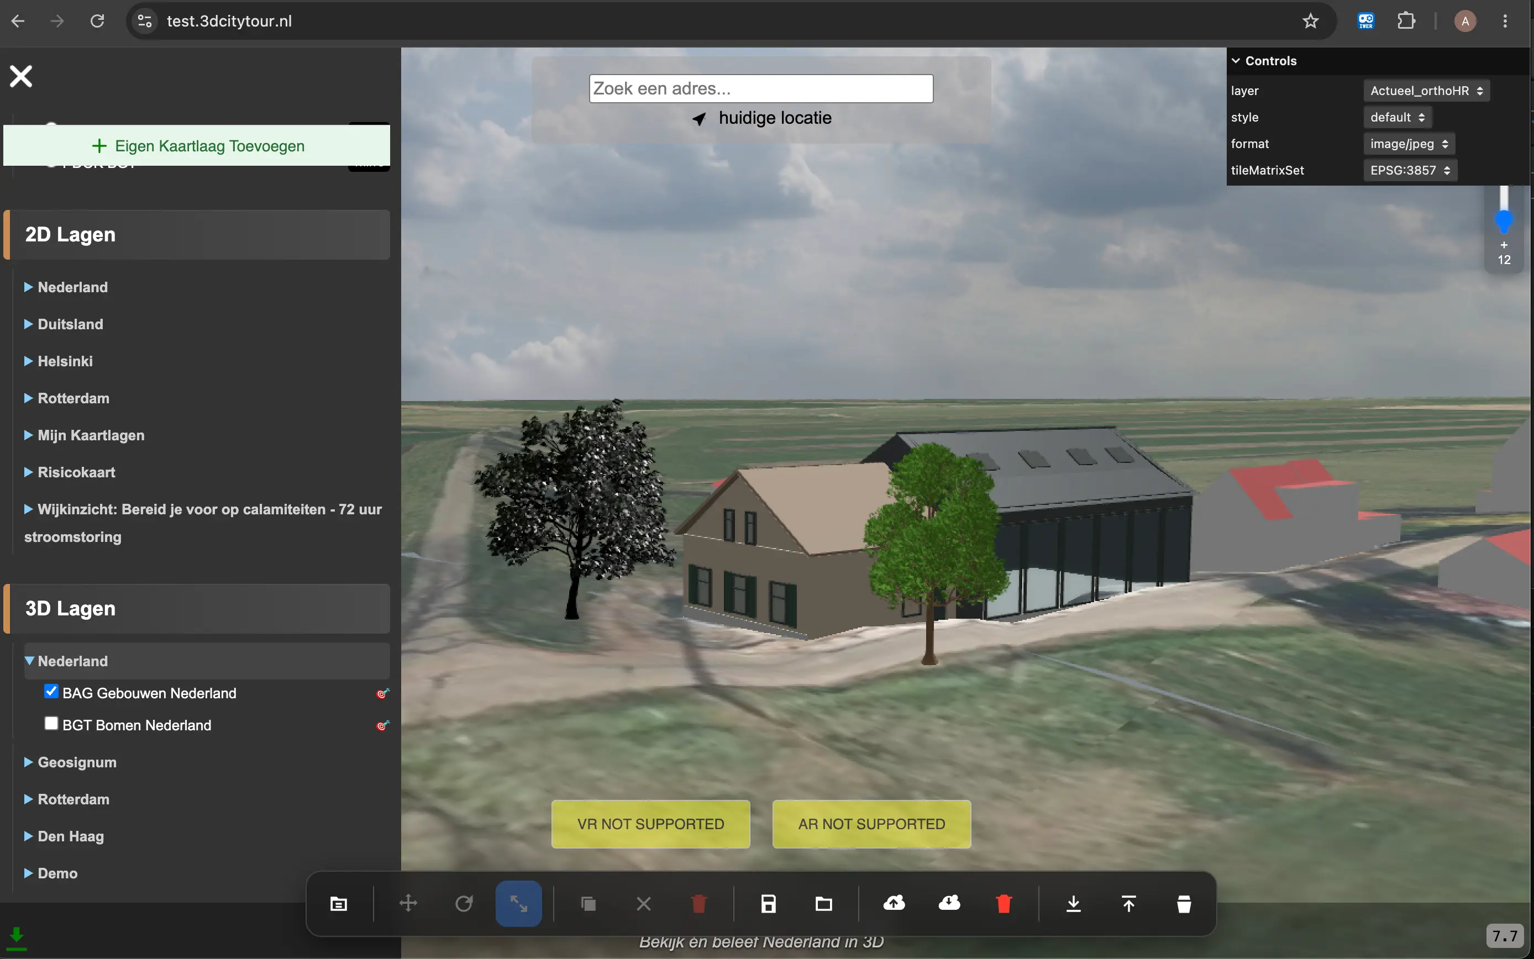Bookmark this page with the star icon
The height and width of the screenshot is (959, 1534).
point(1311,21)
